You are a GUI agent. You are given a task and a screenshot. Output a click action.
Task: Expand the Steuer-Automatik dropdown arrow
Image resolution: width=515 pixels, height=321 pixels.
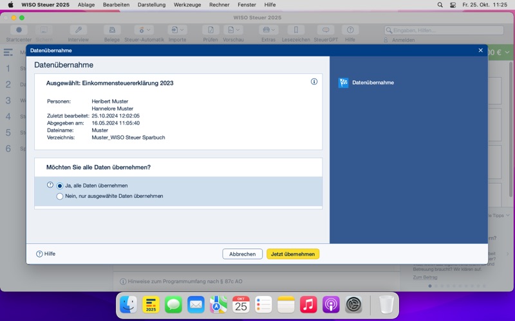149,30
